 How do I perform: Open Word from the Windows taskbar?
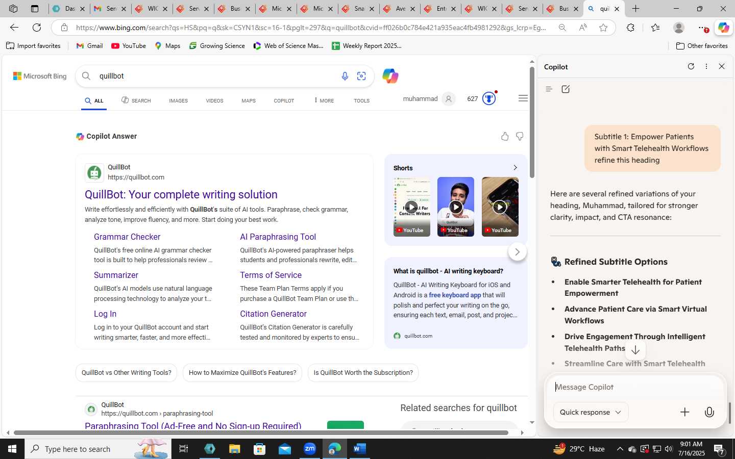(359, 449)
